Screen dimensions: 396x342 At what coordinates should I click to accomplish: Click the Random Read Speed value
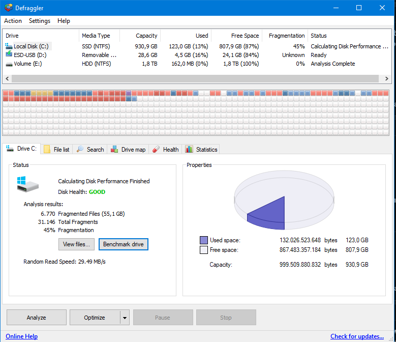92,262
